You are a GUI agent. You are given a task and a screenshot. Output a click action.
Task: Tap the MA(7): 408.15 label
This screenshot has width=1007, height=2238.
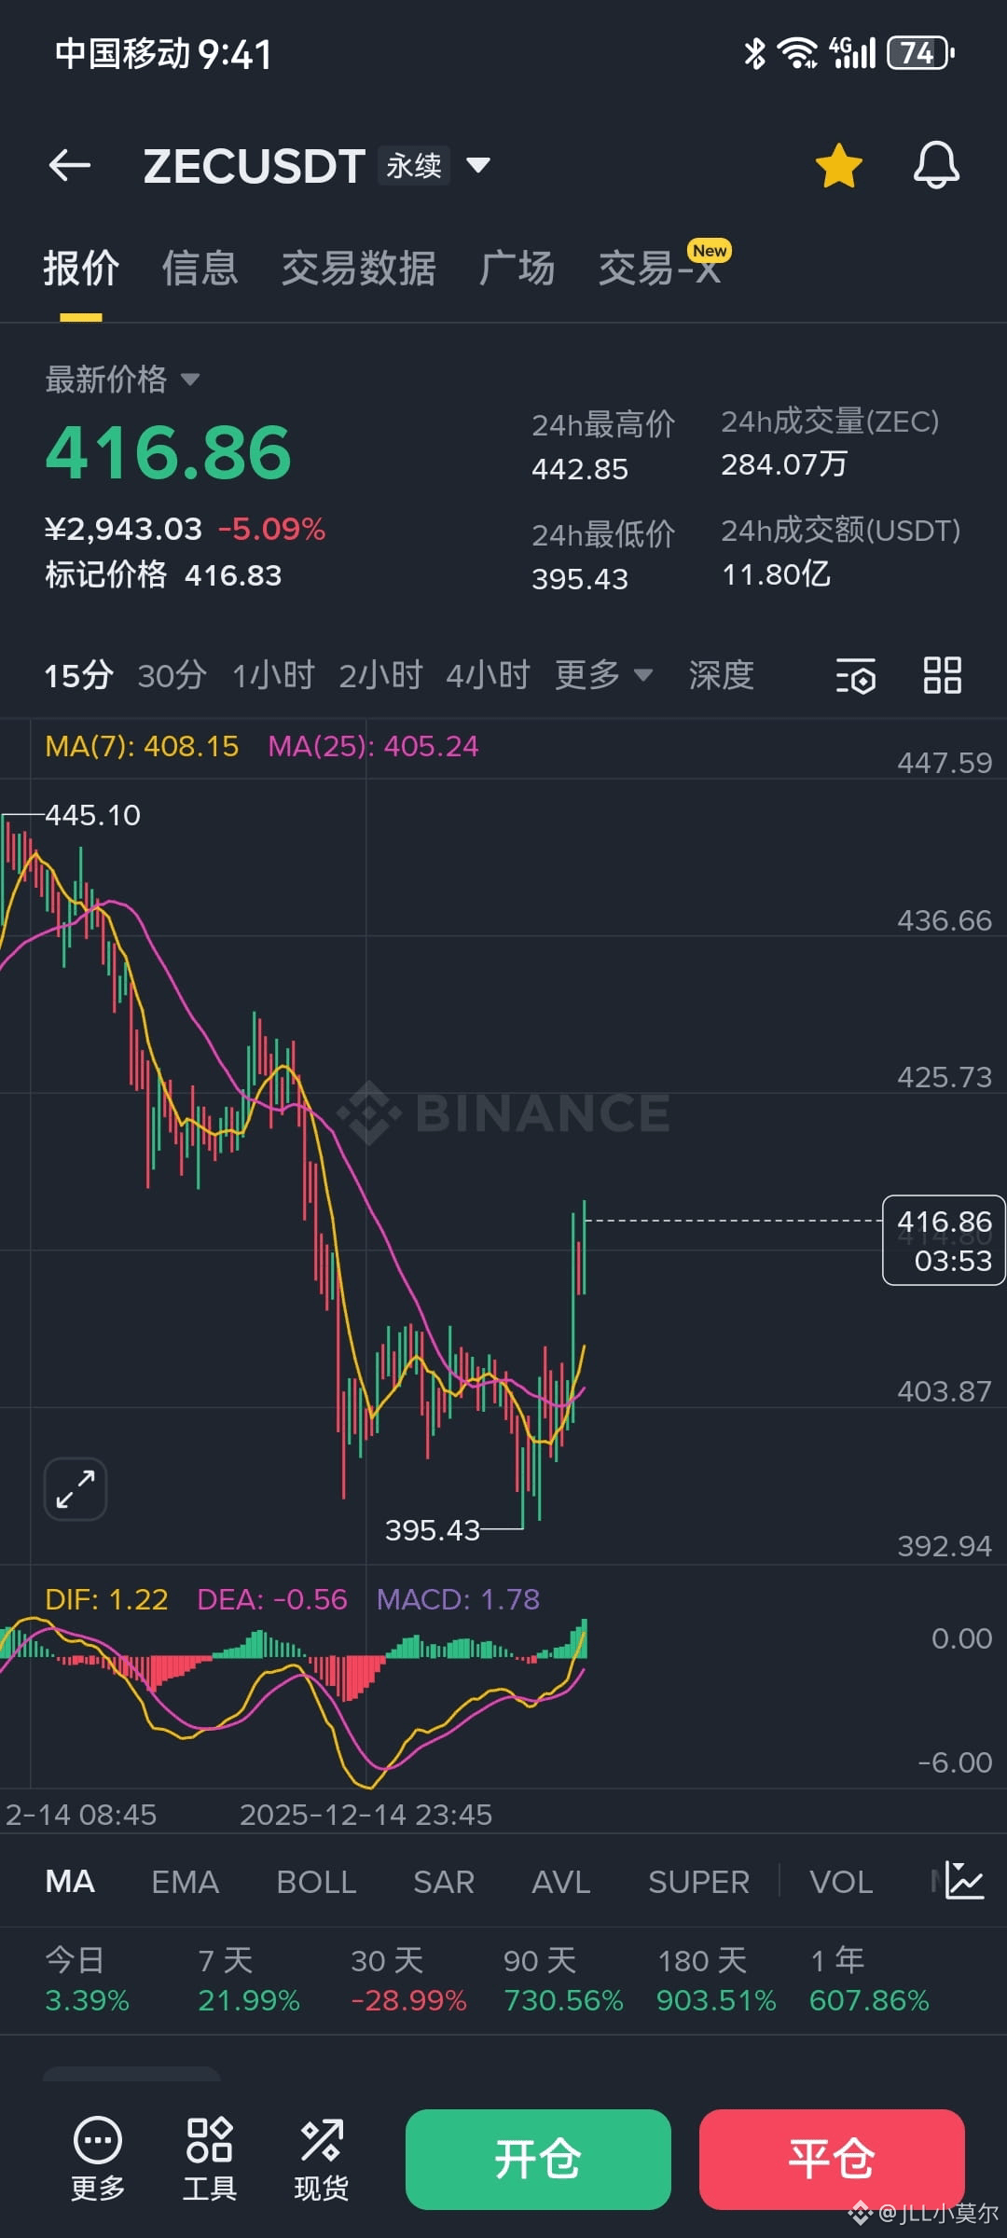tap(142, 746)
